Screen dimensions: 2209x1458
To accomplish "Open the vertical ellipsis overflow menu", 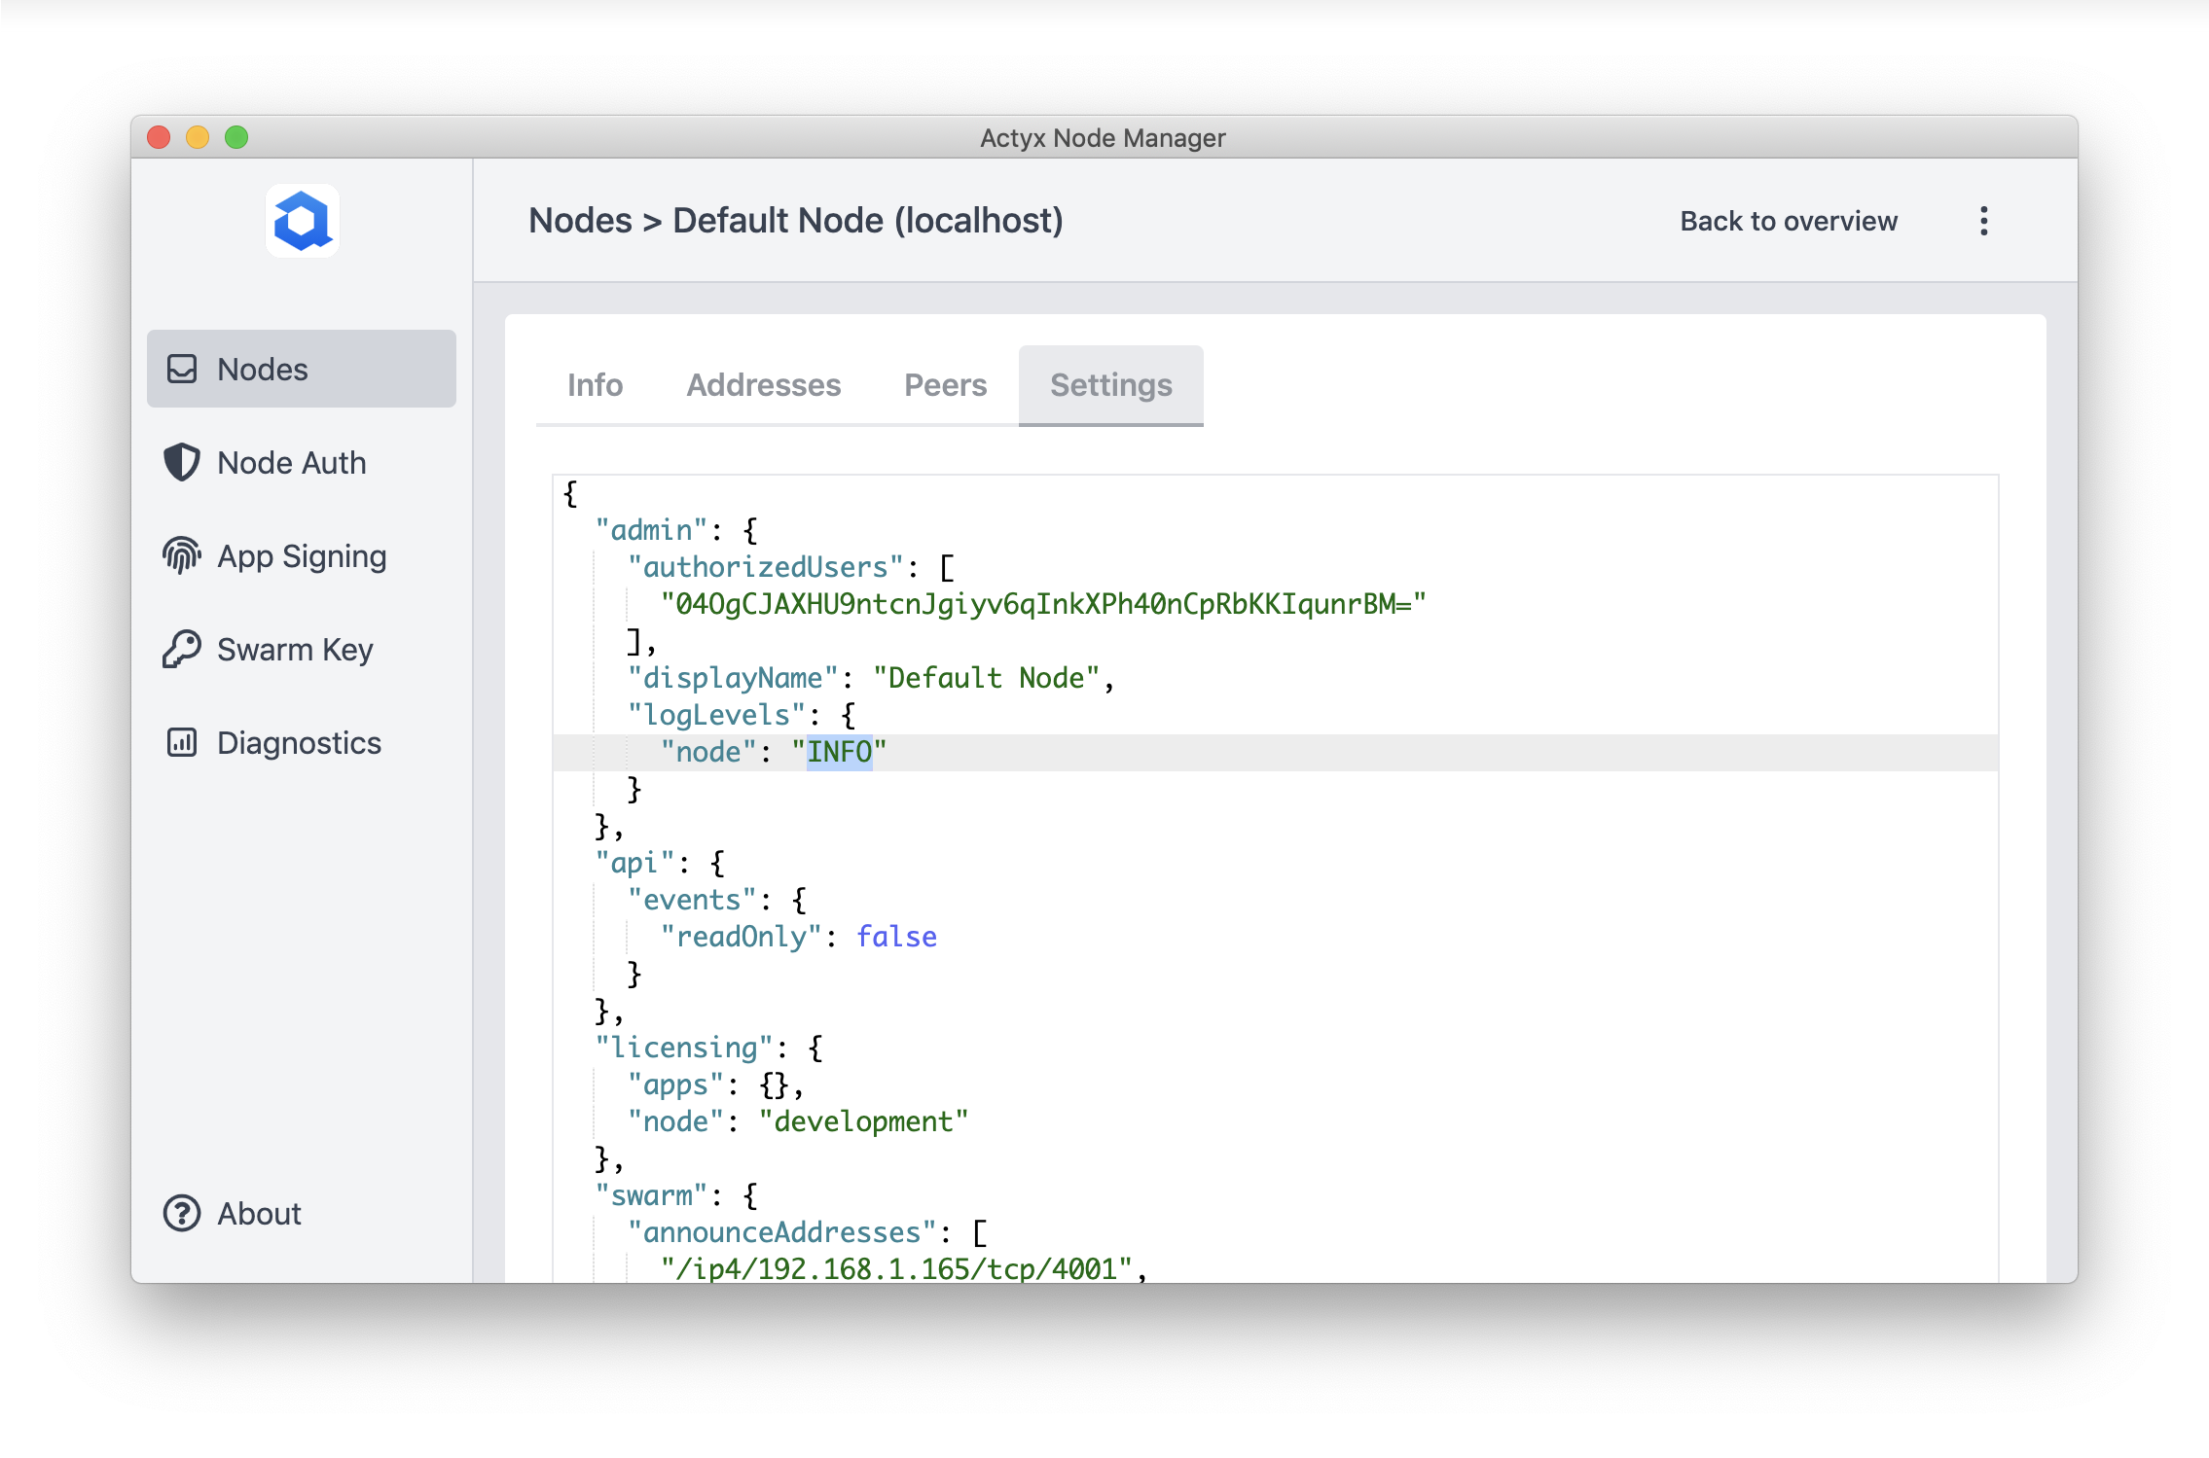I will click(x=1983, y=221).
